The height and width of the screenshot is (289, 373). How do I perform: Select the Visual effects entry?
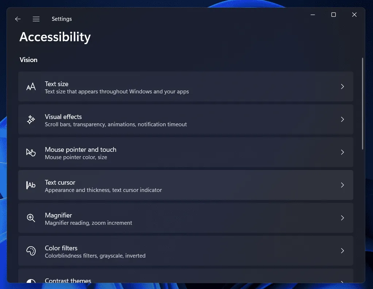coord(186,119)
